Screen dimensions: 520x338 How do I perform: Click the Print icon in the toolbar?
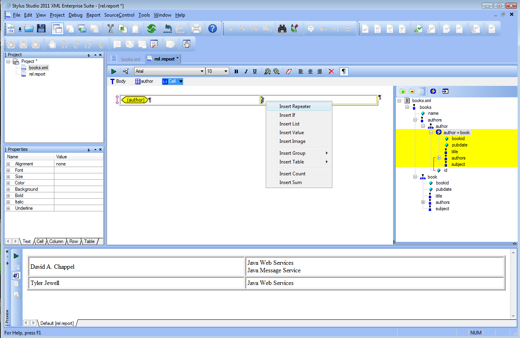pyautogui.click(x=196, y=28)
